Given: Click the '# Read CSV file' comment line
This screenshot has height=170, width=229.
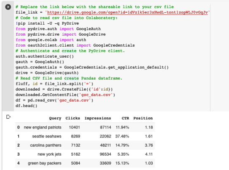Looking at the screenshot, I should click(69, 78).
